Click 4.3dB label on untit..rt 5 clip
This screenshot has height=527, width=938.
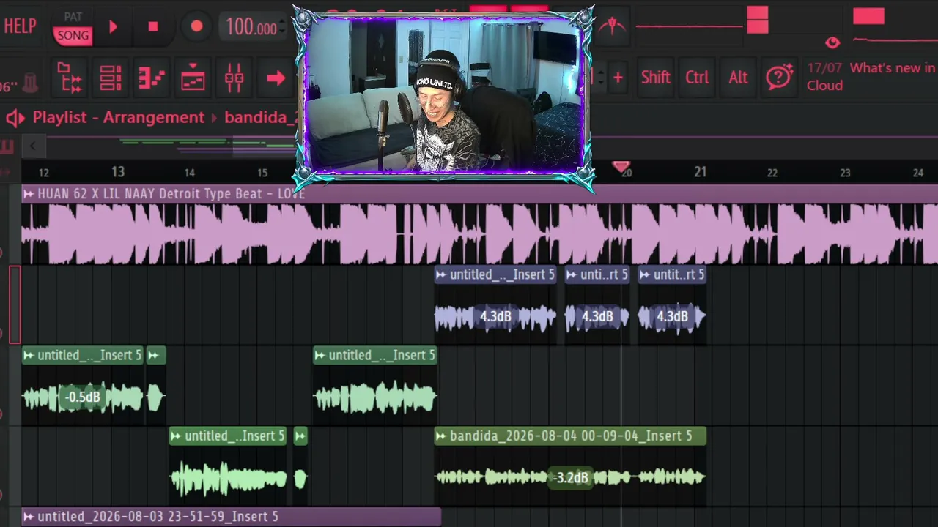(x=672, y=316)
